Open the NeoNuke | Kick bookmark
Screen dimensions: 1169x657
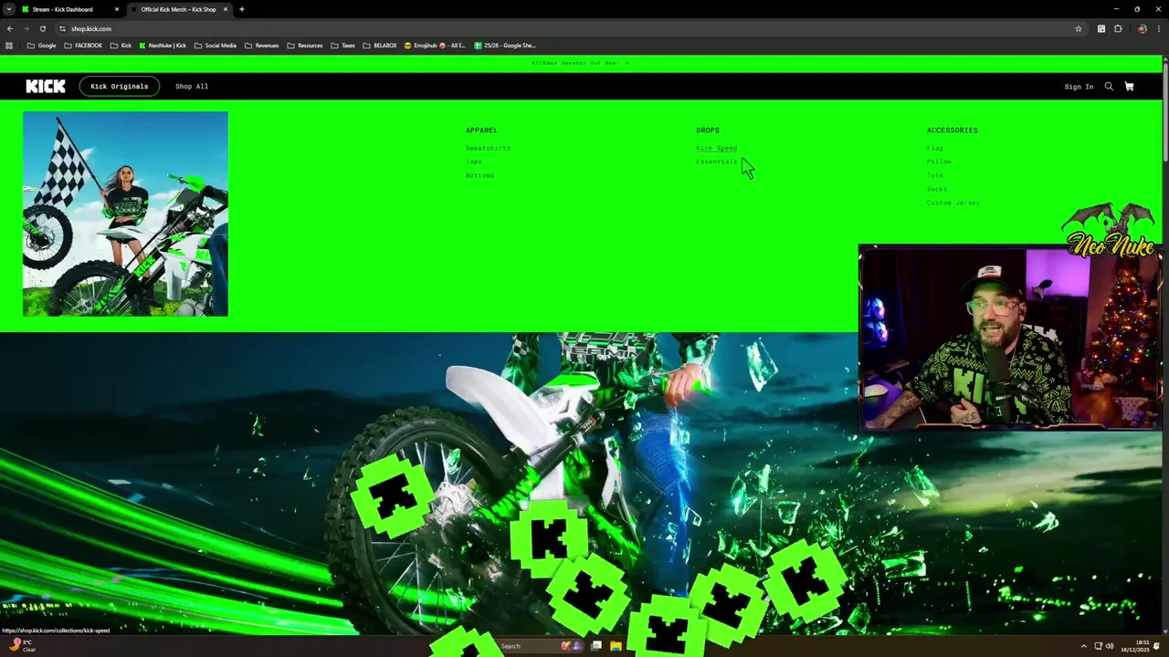pos(163,46)
